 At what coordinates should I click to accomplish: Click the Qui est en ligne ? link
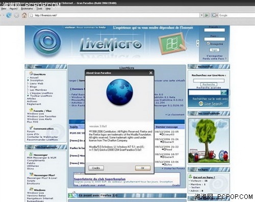click(x=204, y=177)
